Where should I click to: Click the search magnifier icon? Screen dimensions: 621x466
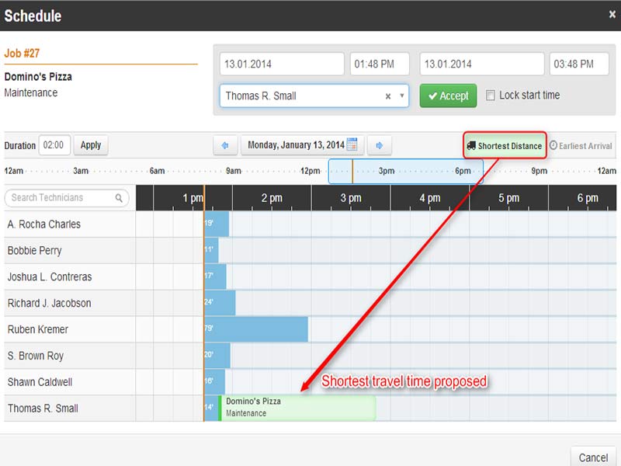(x=119, y=198)
